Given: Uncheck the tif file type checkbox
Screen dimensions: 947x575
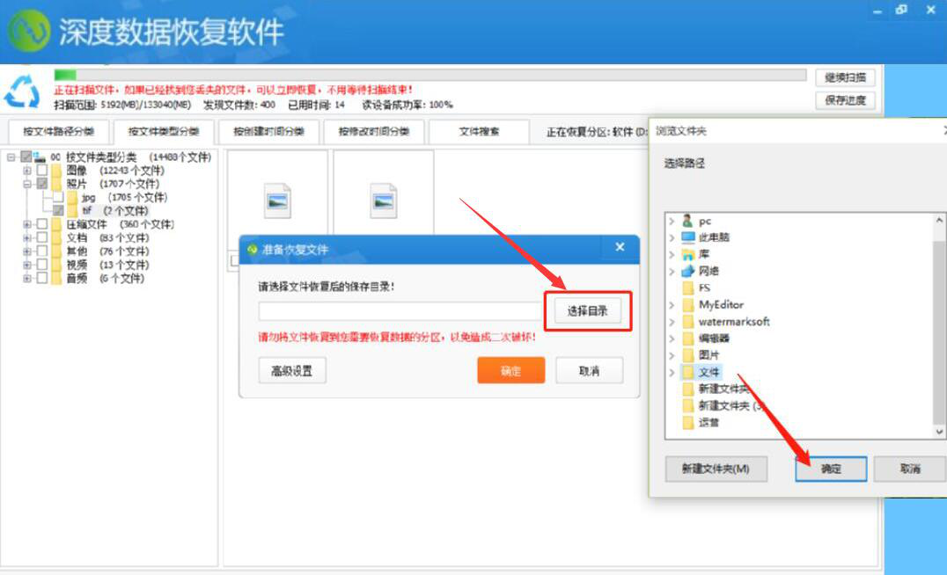Looking at the screenshot, I should pyautogui.click(x=58, y=211).
